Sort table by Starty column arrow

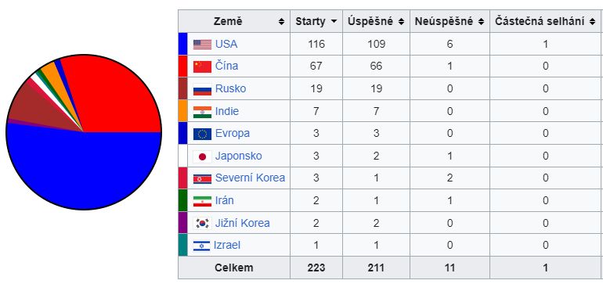[334, 21]
